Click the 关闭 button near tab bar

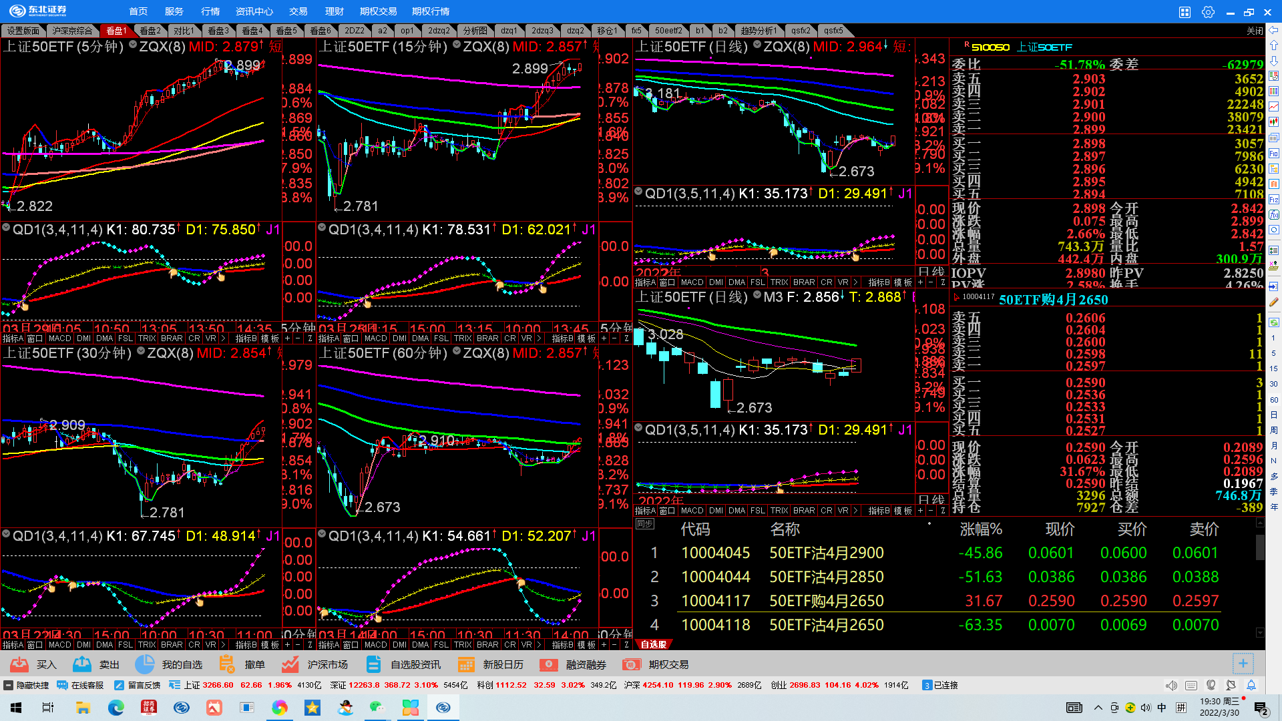[x=1254, y=31]
